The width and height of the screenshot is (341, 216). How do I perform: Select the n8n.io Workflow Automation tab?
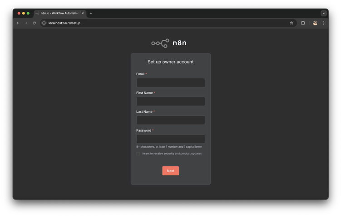[59, 13]
